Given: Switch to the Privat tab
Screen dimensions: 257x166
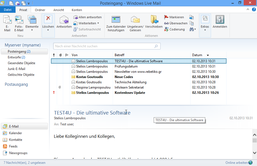Looking at the screenshot, I should point(23,10).
